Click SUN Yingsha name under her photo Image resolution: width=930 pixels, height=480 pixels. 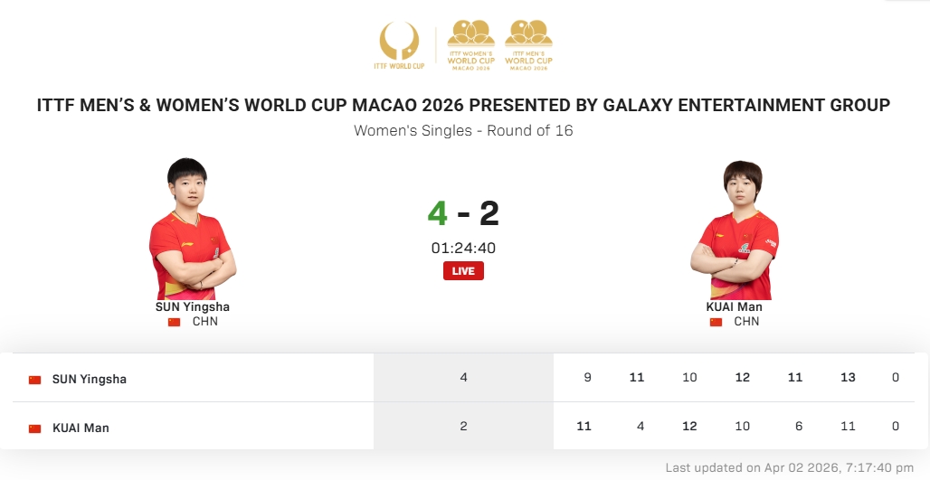point(193,307)
